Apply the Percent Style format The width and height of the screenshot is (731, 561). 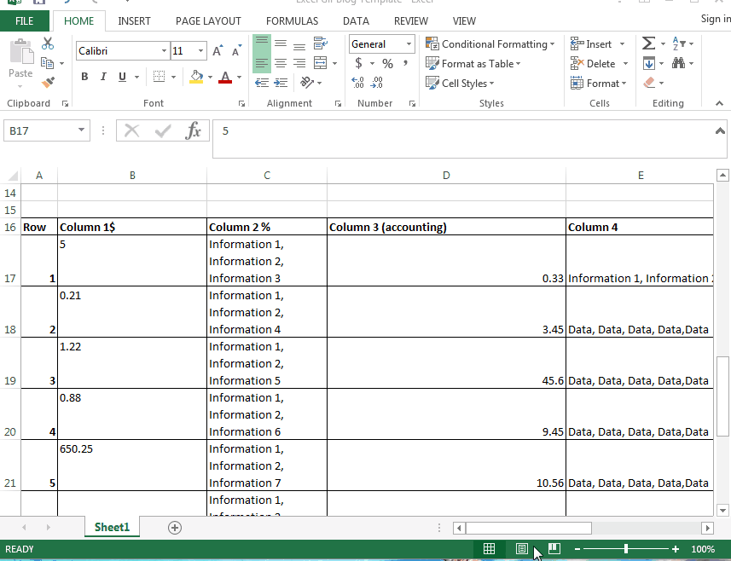pyautogui.click(x=387, y=63)
